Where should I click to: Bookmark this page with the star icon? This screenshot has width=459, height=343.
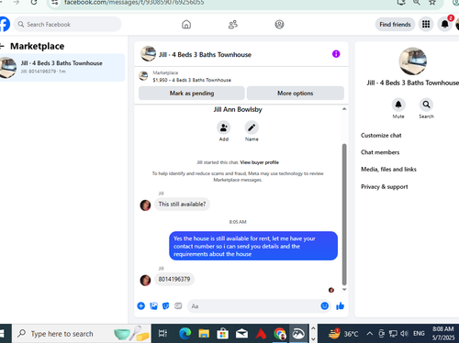[432, 3]
